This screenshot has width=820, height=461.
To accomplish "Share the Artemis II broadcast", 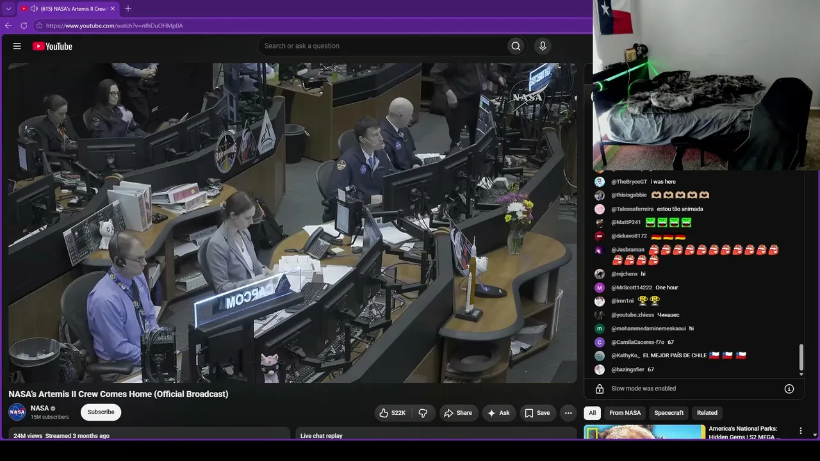I will [x=458, y=413].
